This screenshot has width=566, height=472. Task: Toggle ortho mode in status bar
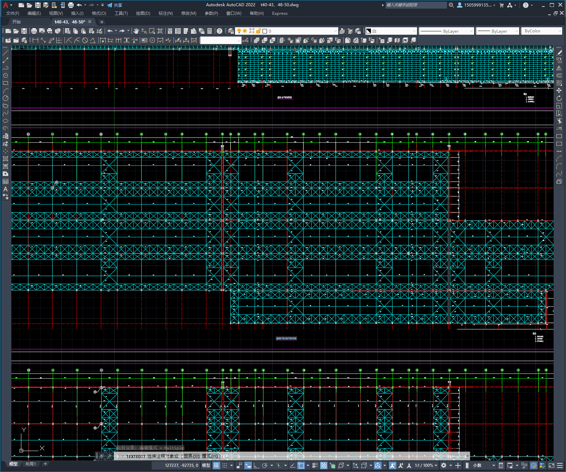pos(256,465)
